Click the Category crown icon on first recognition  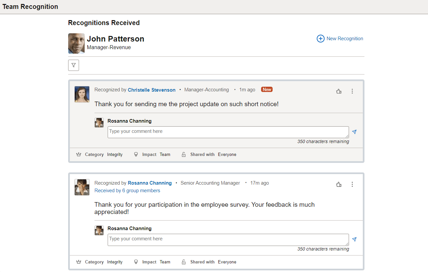coord(79,154)
